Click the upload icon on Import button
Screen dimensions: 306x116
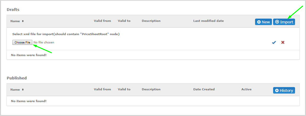click(x=277, y=22)
